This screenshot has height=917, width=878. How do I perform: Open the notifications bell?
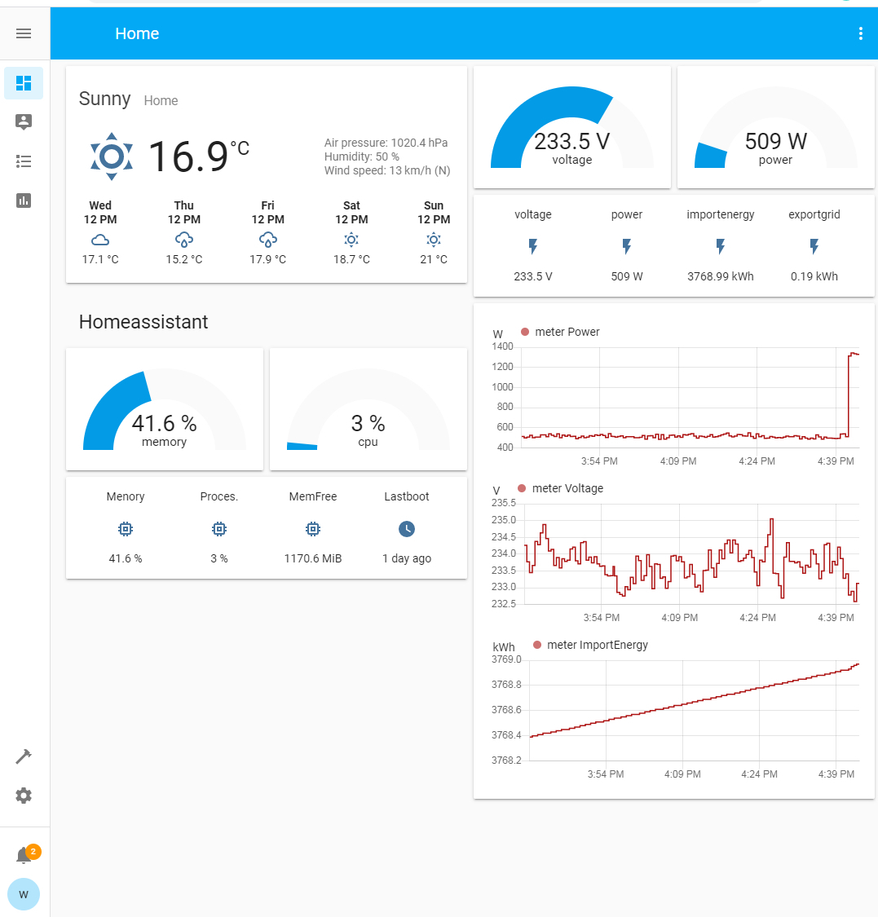(x=24, y=855)
